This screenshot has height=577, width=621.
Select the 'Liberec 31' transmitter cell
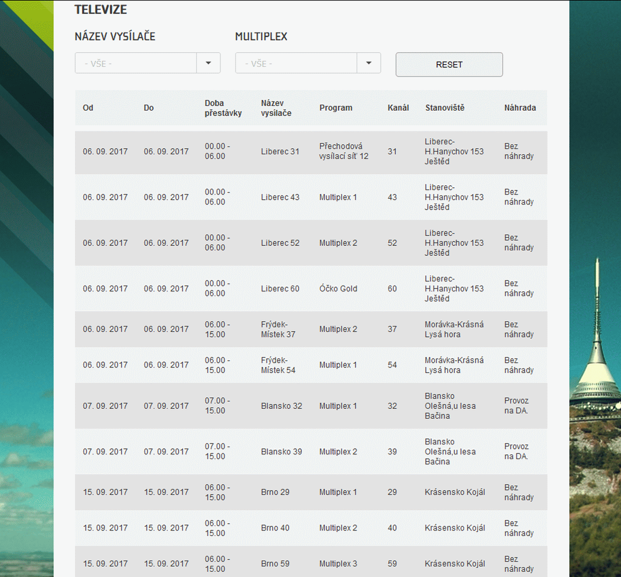280,152
